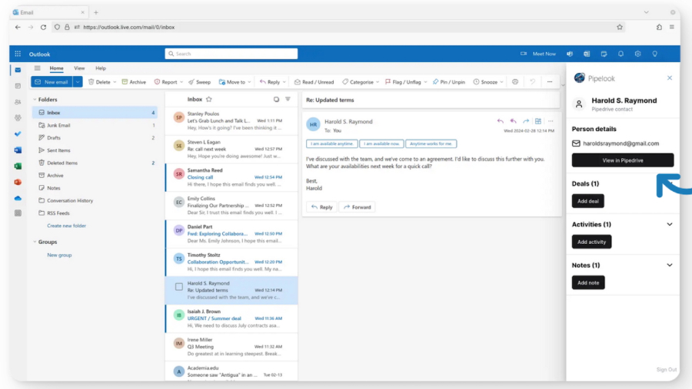Toggle Flag / Unflag on message

click(403, 82)
